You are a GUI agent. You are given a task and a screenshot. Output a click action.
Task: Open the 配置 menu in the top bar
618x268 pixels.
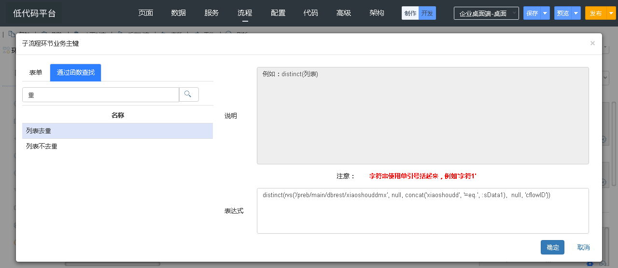pyautogui.click(x=278, y=13)
